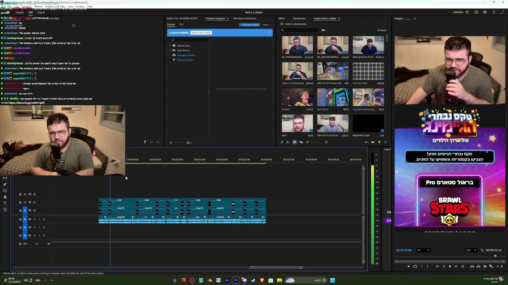Click the current timecode 00:53:55:00
508x285 pixels.
click(404, 250)
